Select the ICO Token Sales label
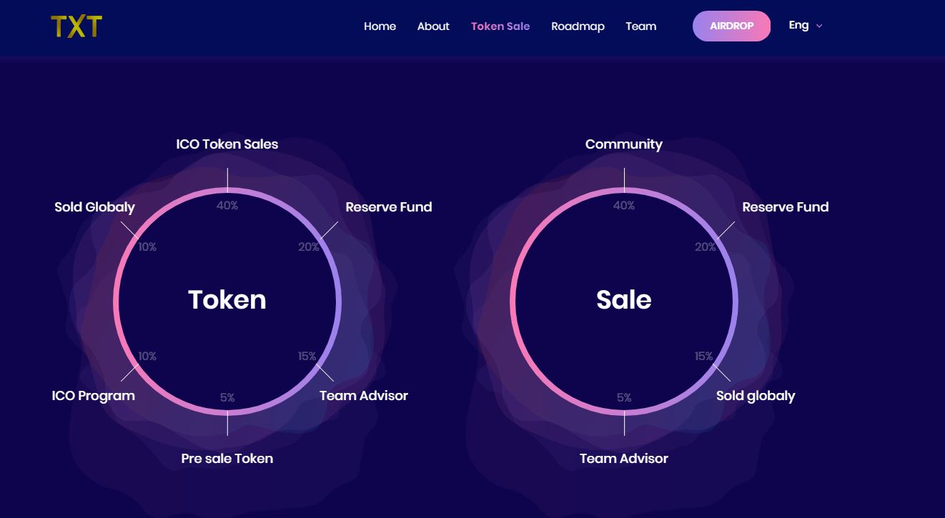 click(x=227, y=144)
